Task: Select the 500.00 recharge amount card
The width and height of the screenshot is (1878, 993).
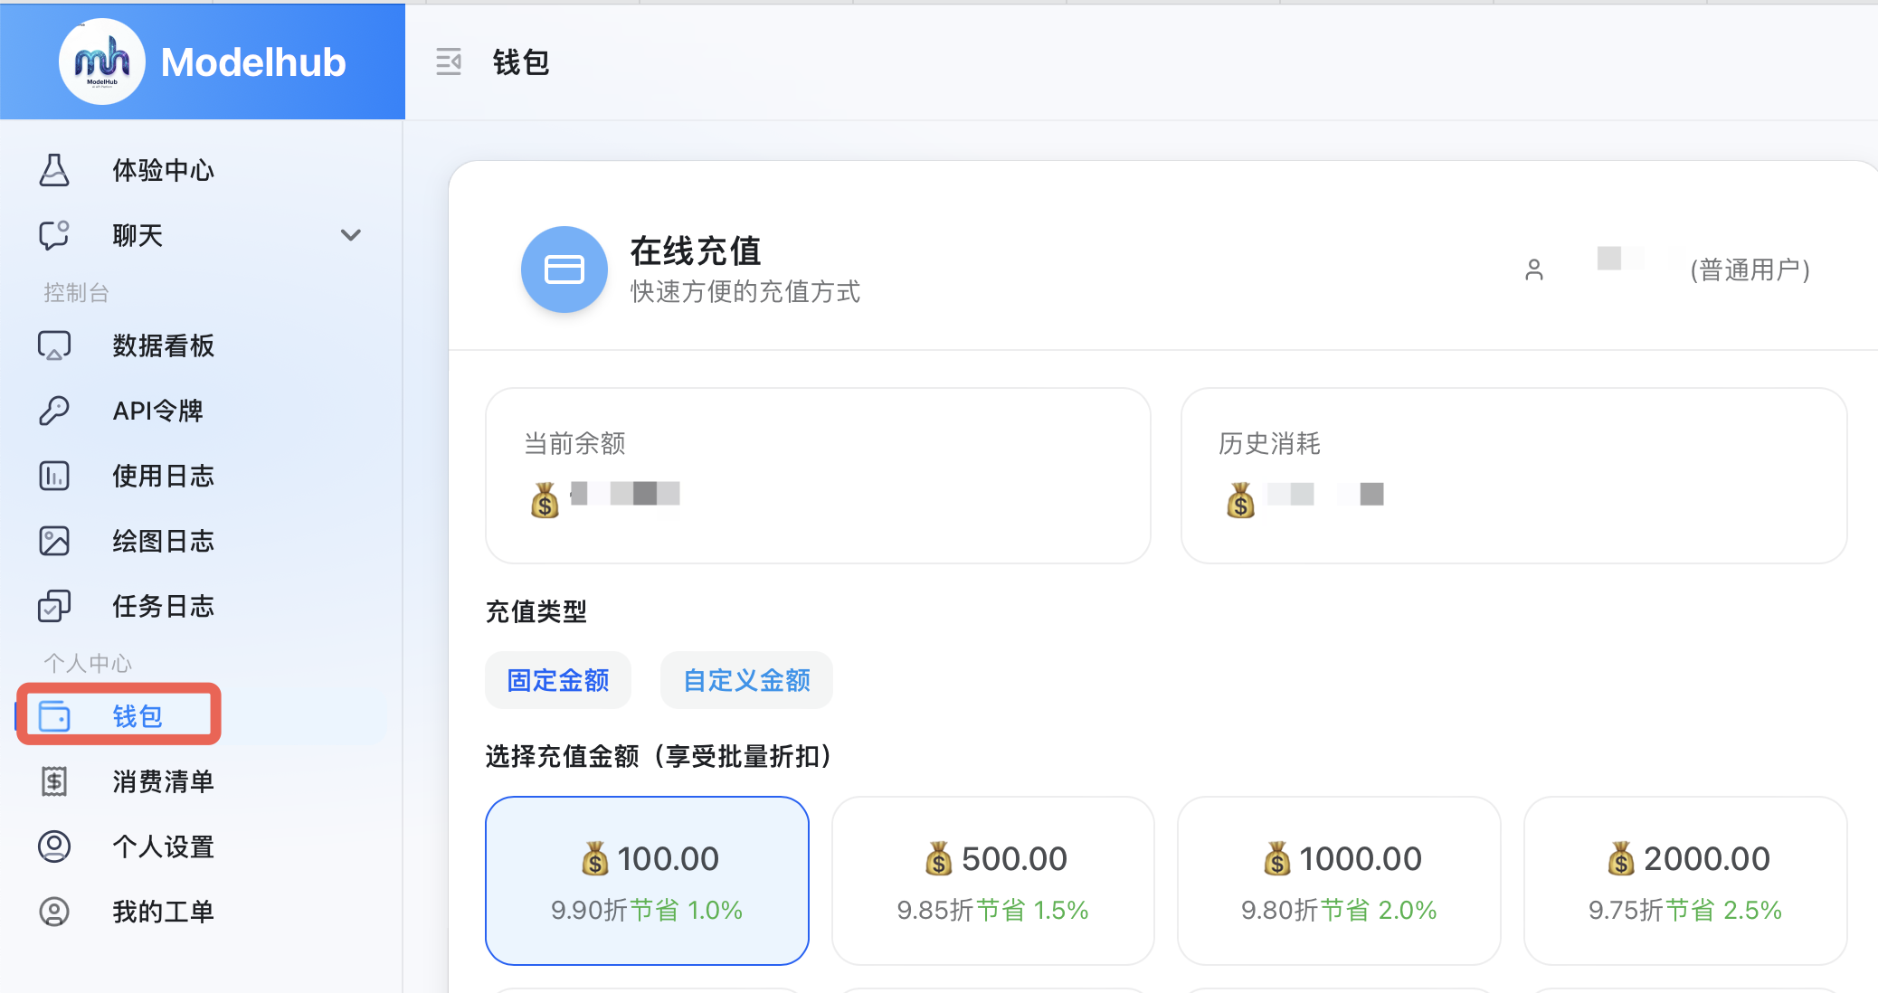Action: click(993, 881)
